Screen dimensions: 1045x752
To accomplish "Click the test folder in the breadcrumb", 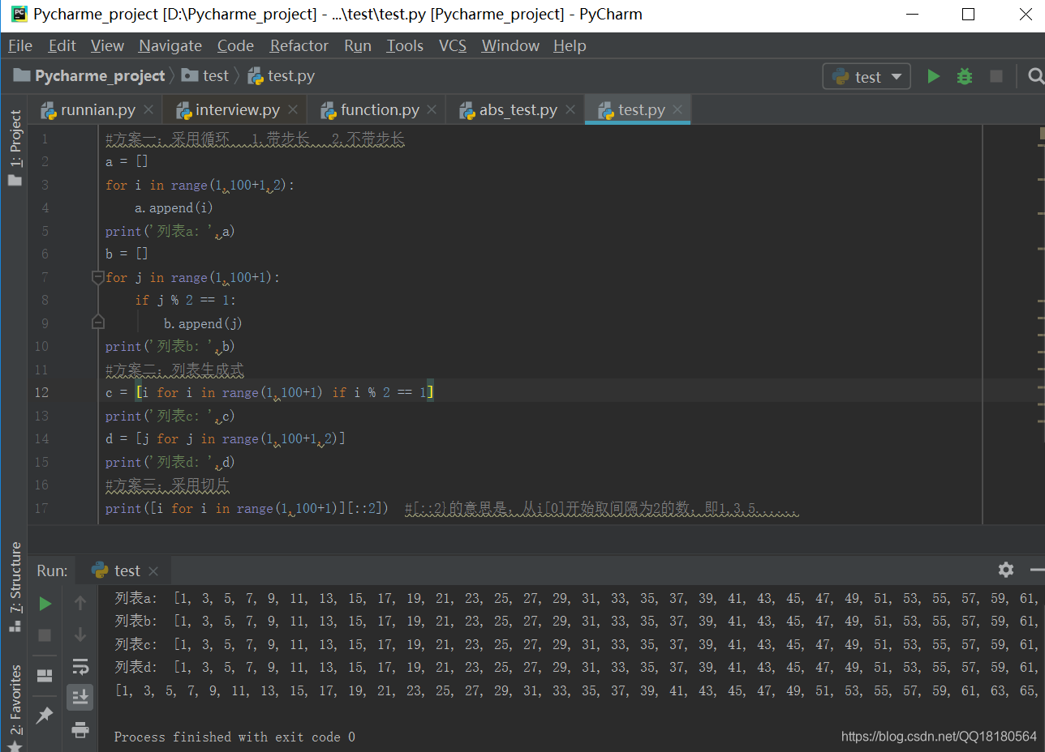I will (x=205, y=75).
